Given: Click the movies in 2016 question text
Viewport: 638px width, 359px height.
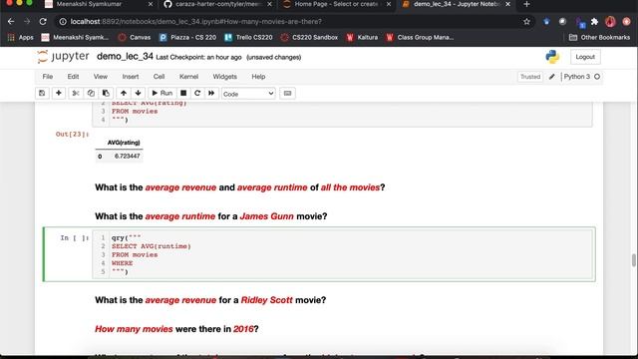Looking at the screenshot, I should [176, 329].
